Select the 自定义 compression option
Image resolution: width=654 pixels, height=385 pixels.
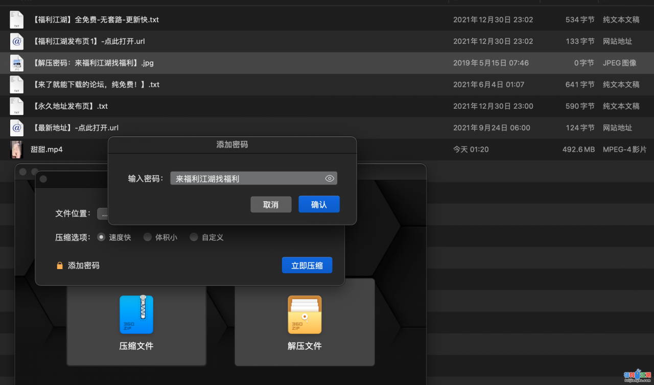point(194,237)
